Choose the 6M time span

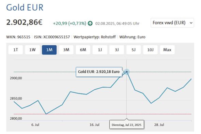[x=83, y=50]
